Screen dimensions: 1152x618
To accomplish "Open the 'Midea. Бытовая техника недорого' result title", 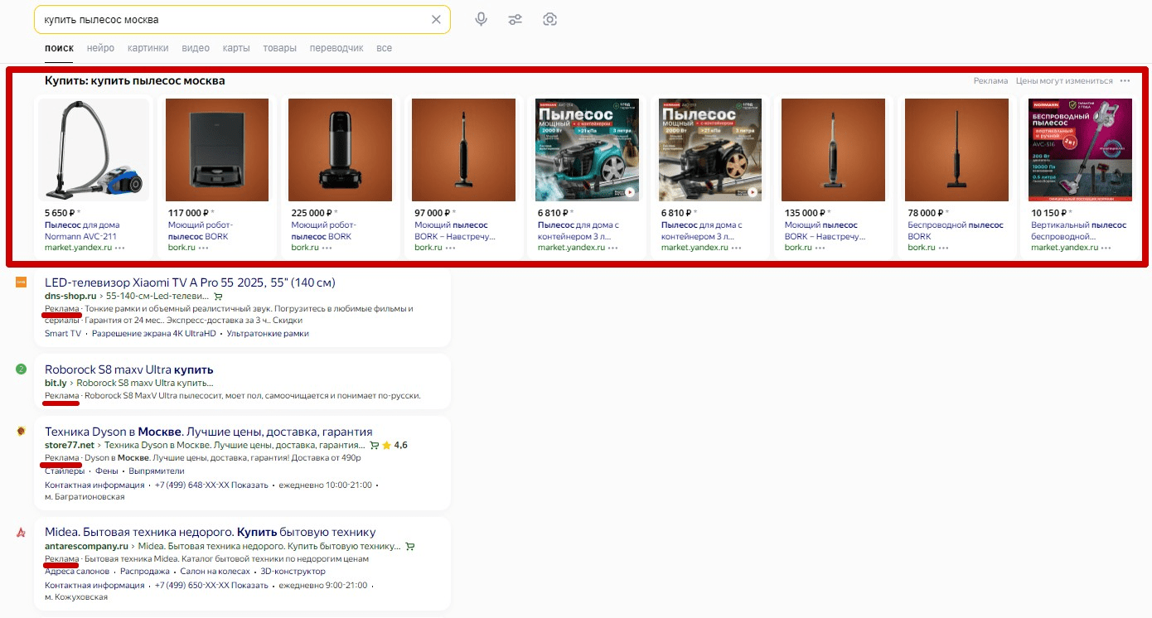I will click(x=211, y=532).
